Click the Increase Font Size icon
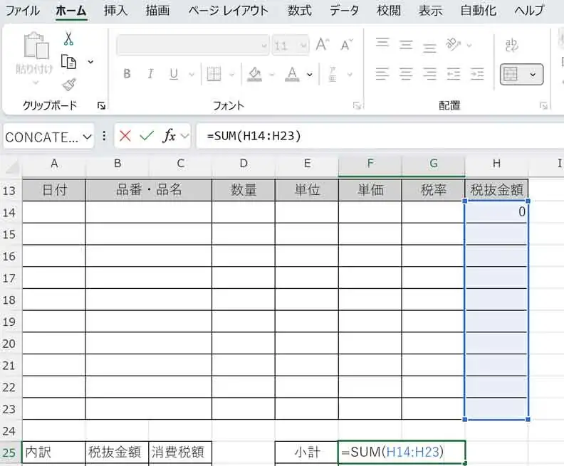 click(x=323, y=46)
